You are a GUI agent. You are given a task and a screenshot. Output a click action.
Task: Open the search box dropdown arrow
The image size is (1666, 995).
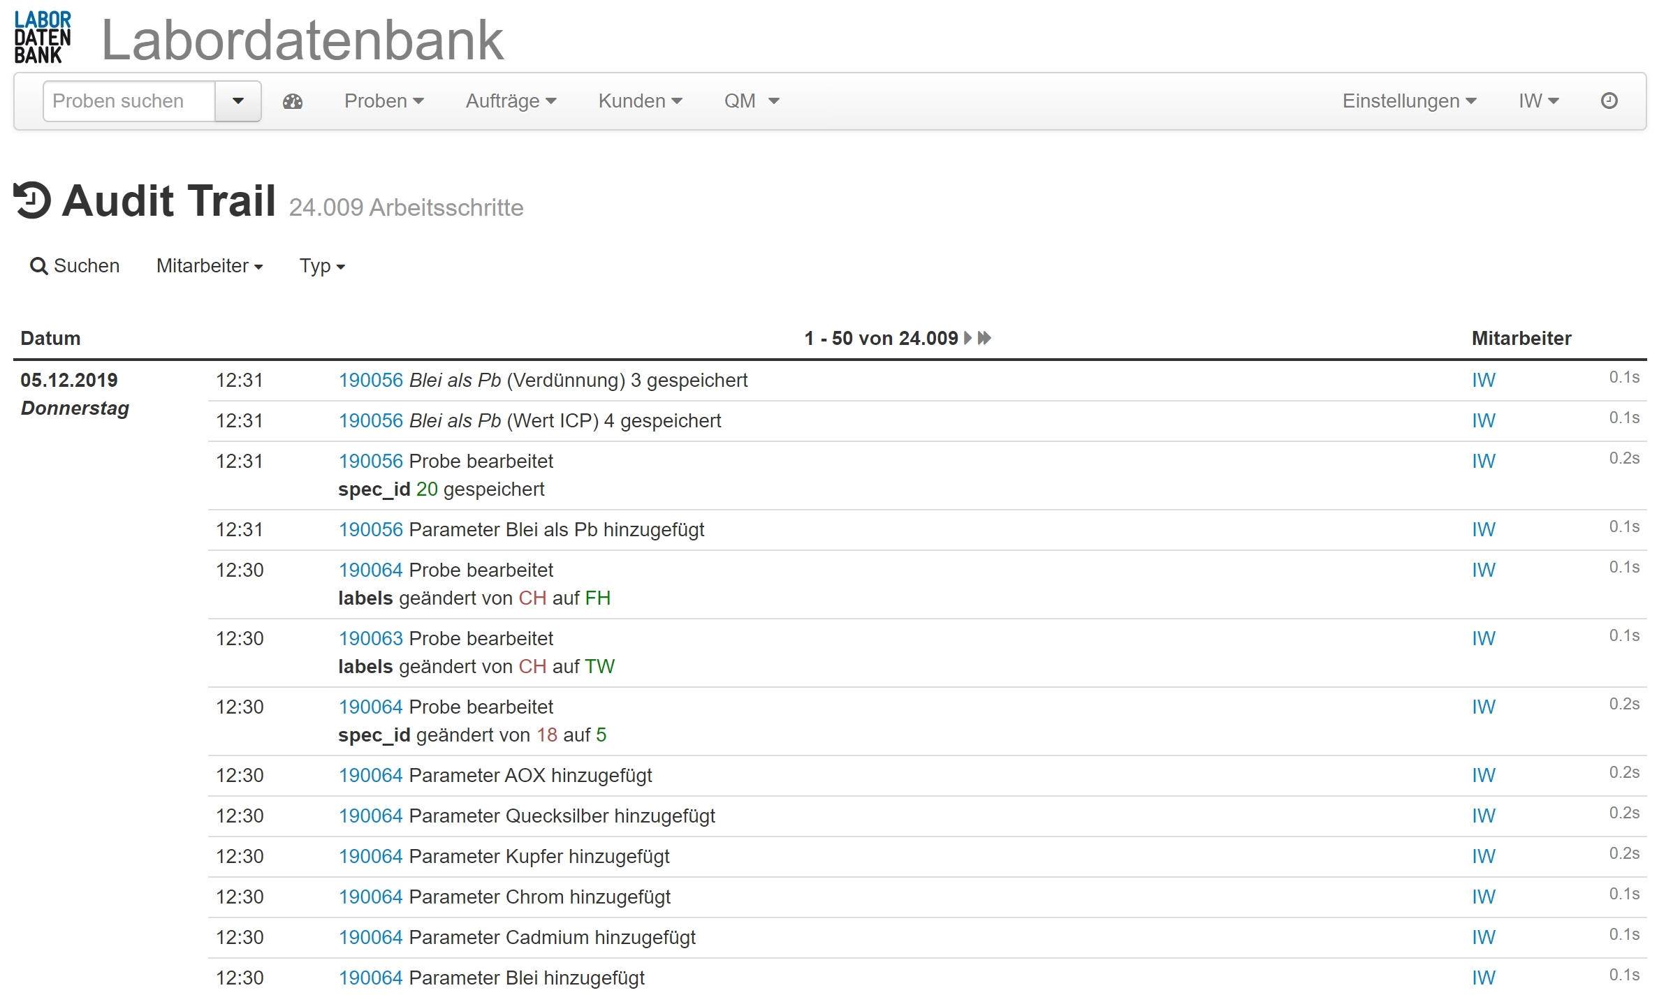pos(238,102)
